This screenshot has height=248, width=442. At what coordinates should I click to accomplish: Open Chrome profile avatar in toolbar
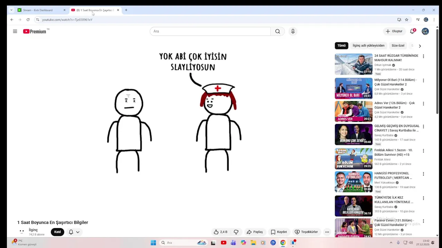tap(426, 20)
